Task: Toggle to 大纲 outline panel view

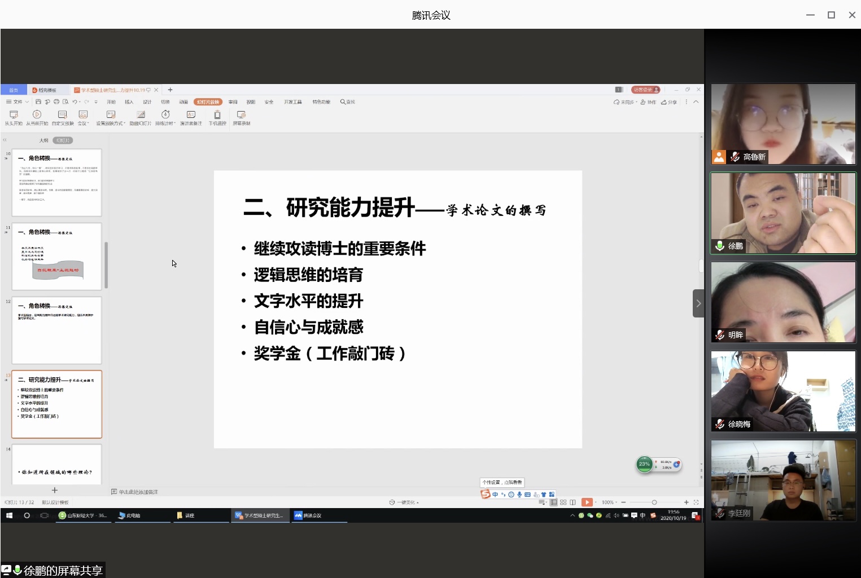Action: (x=43, y=140)
